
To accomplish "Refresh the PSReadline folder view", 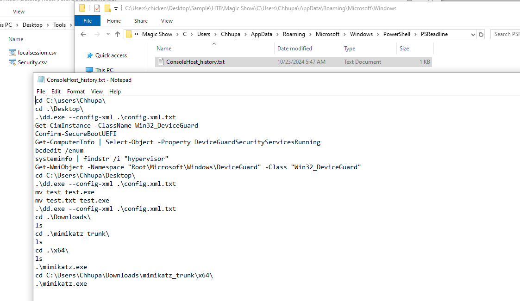I will click(482, 34).
